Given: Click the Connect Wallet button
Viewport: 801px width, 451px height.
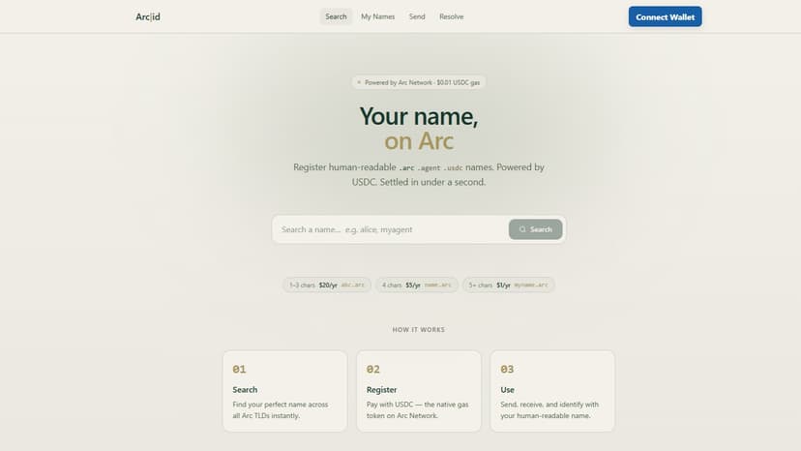Looking at the screenshot, I should (x=665, y=16).
